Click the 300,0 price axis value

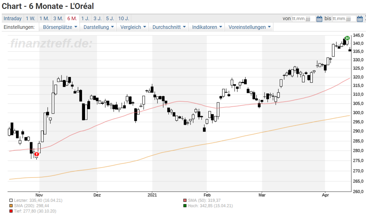(x=358, y=113)
